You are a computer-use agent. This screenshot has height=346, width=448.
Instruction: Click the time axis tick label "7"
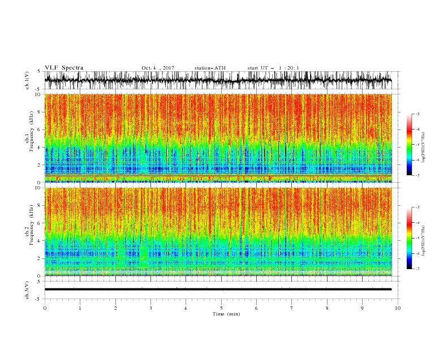pos(291,308)
